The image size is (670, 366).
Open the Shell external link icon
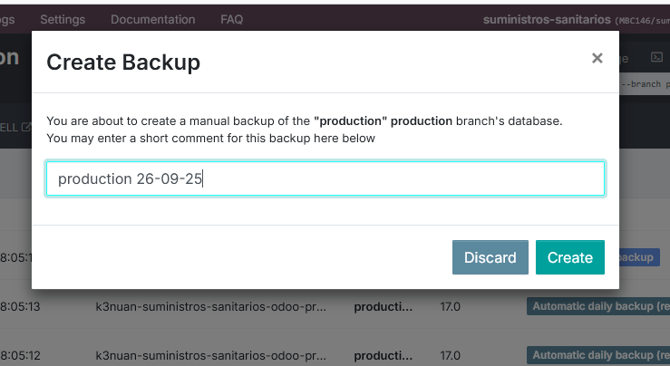tap(27, 127)
